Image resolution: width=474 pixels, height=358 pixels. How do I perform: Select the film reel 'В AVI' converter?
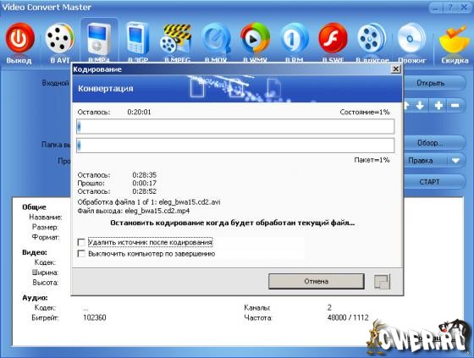(59, 38)
